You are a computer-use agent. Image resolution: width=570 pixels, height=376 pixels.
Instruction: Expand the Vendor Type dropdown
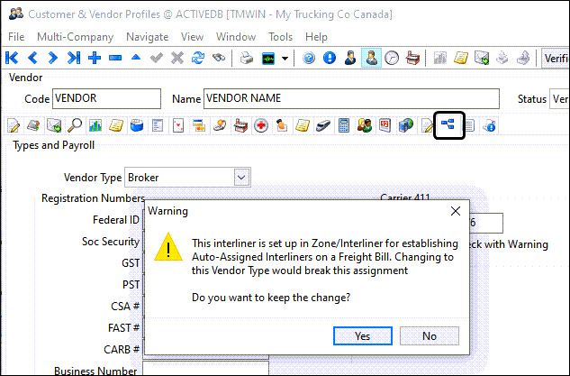(x=240, y=178)
